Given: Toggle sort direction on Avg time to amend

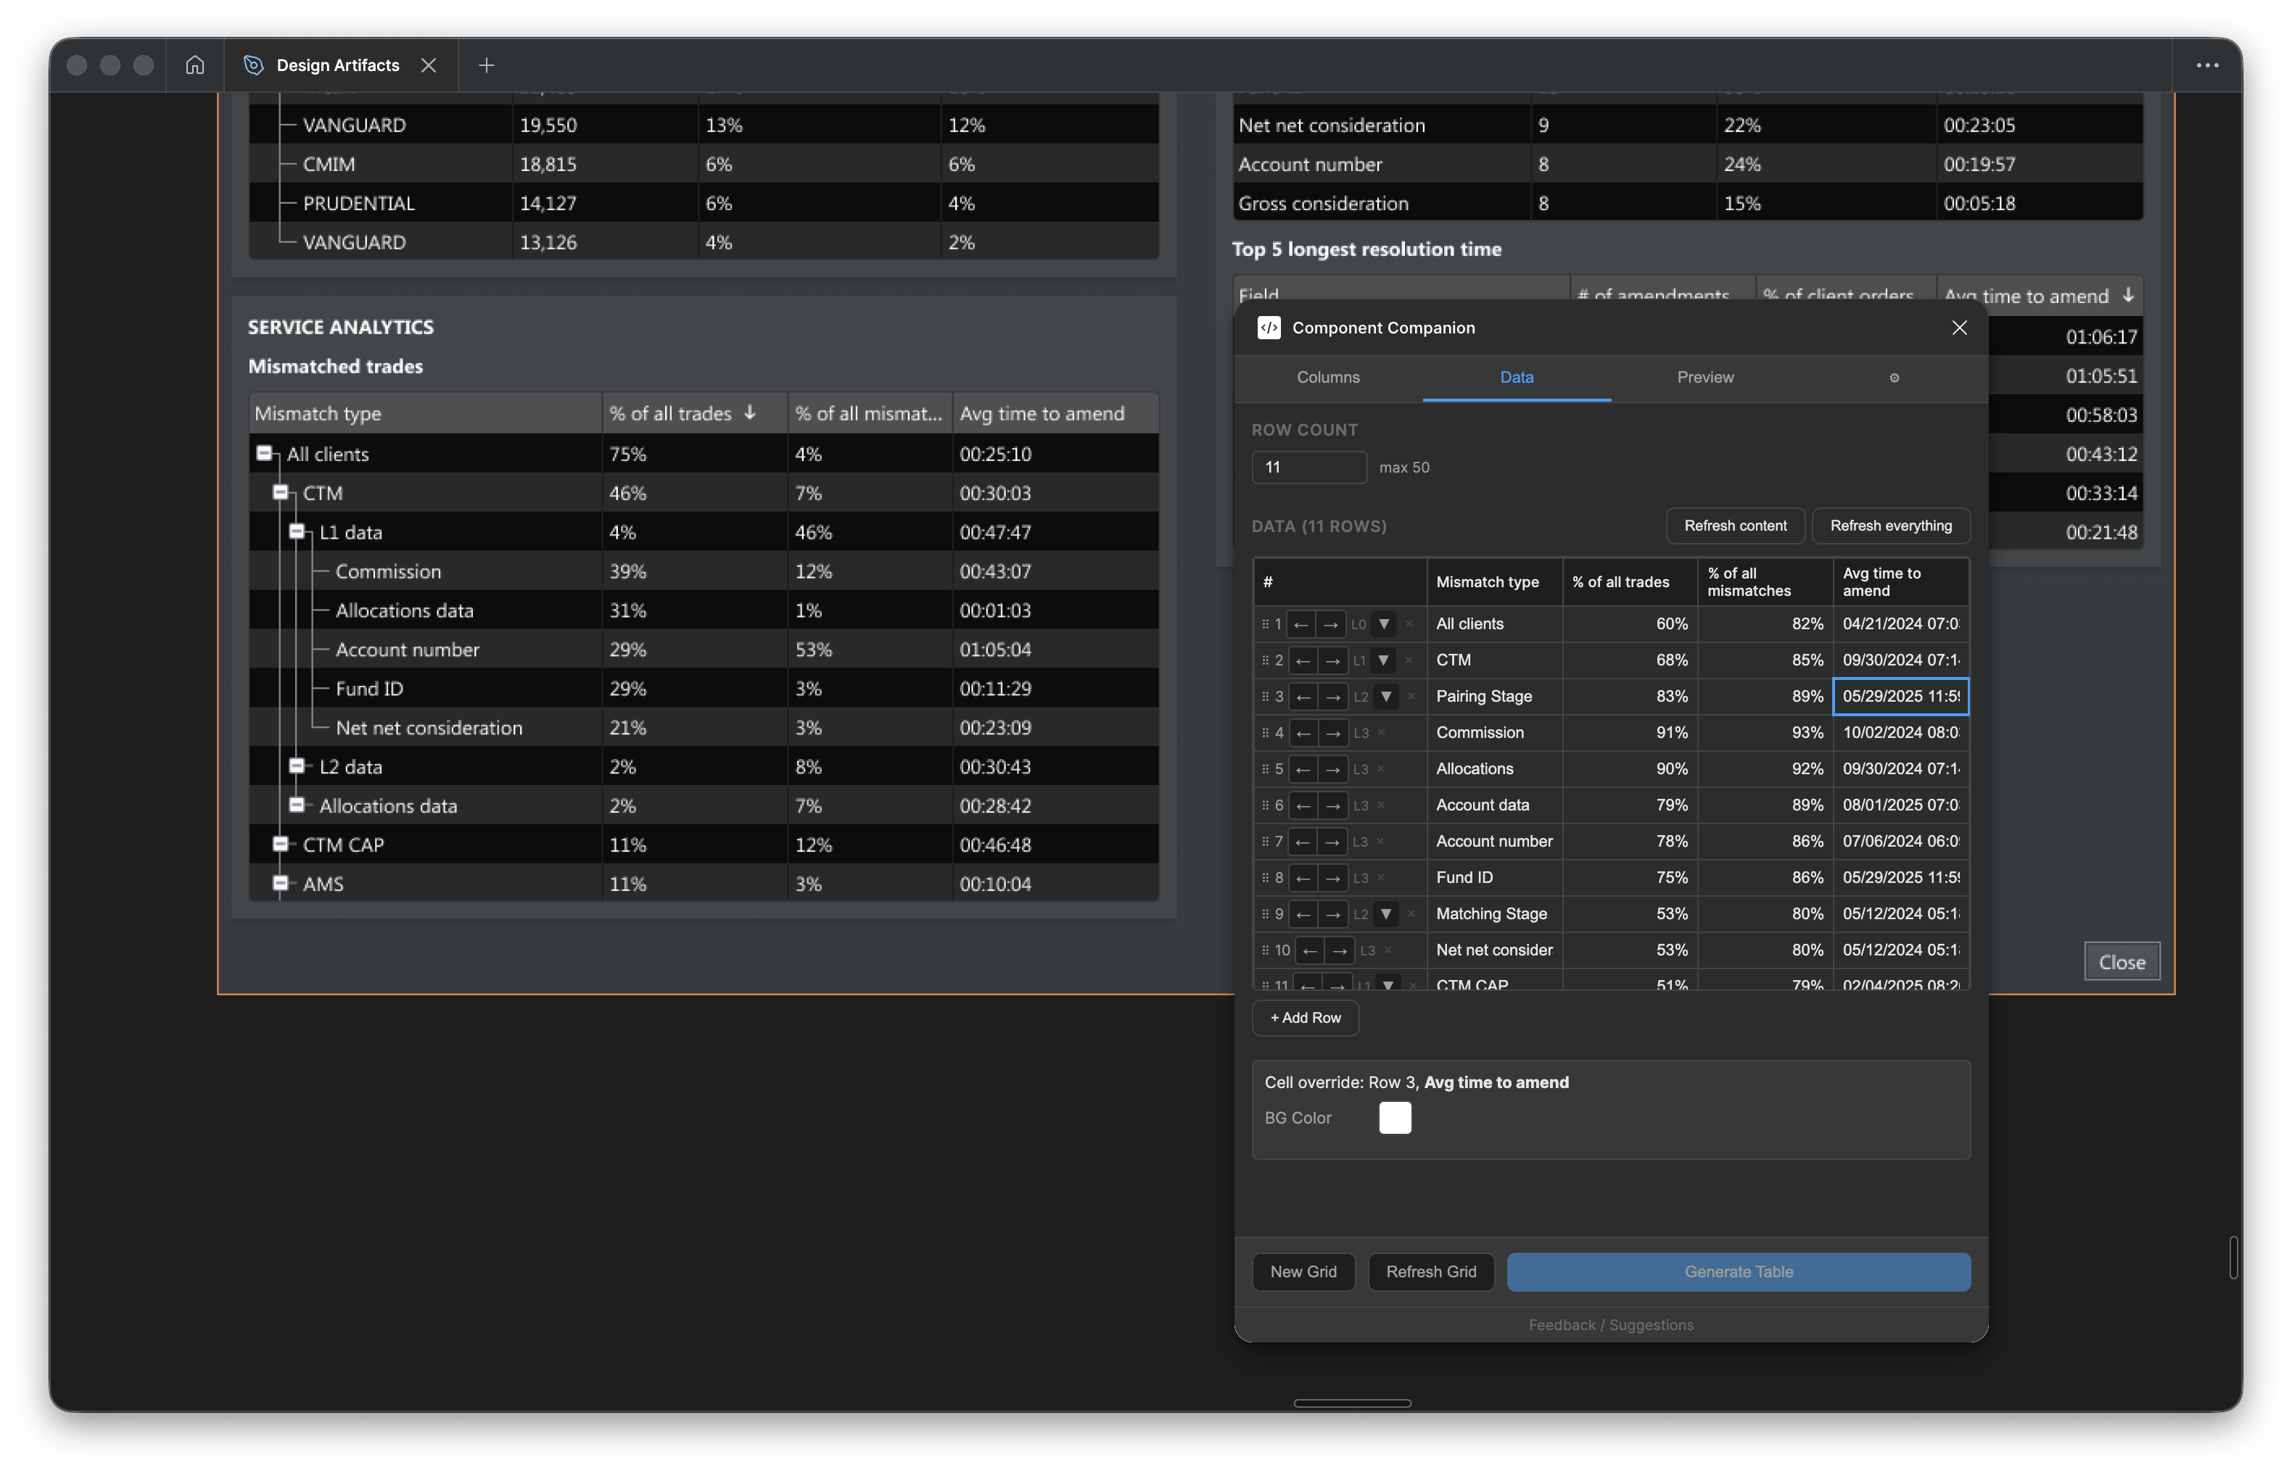Looking at the screenshot, I should [x=2128, y=296].
